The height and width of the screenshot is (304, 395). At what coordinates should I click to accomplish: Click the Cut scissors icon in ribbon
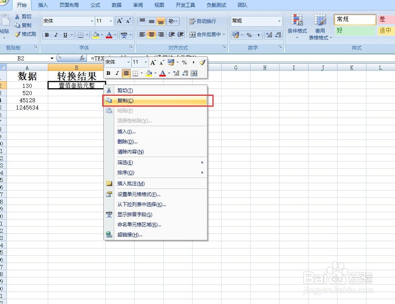17,17
